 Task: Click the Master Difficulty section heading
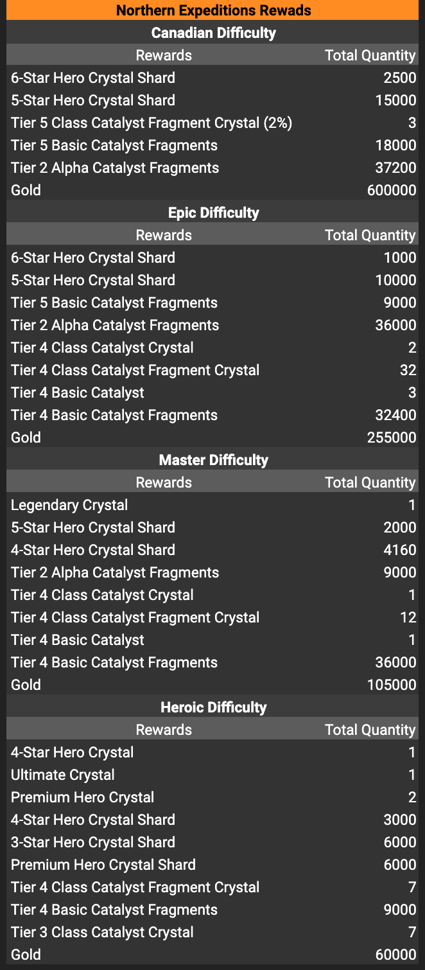[x=213, y=460]
